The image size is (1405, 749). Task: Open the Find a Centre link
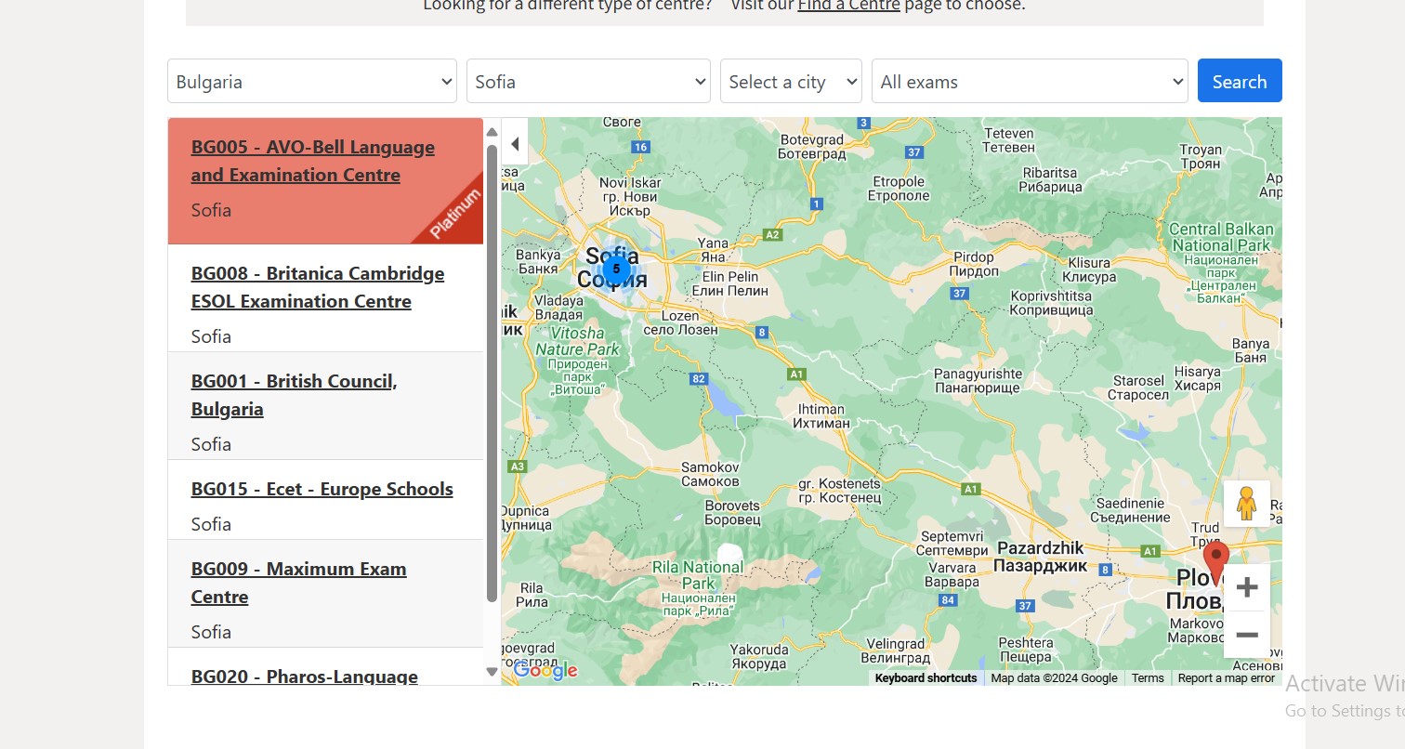pos(848,6)
